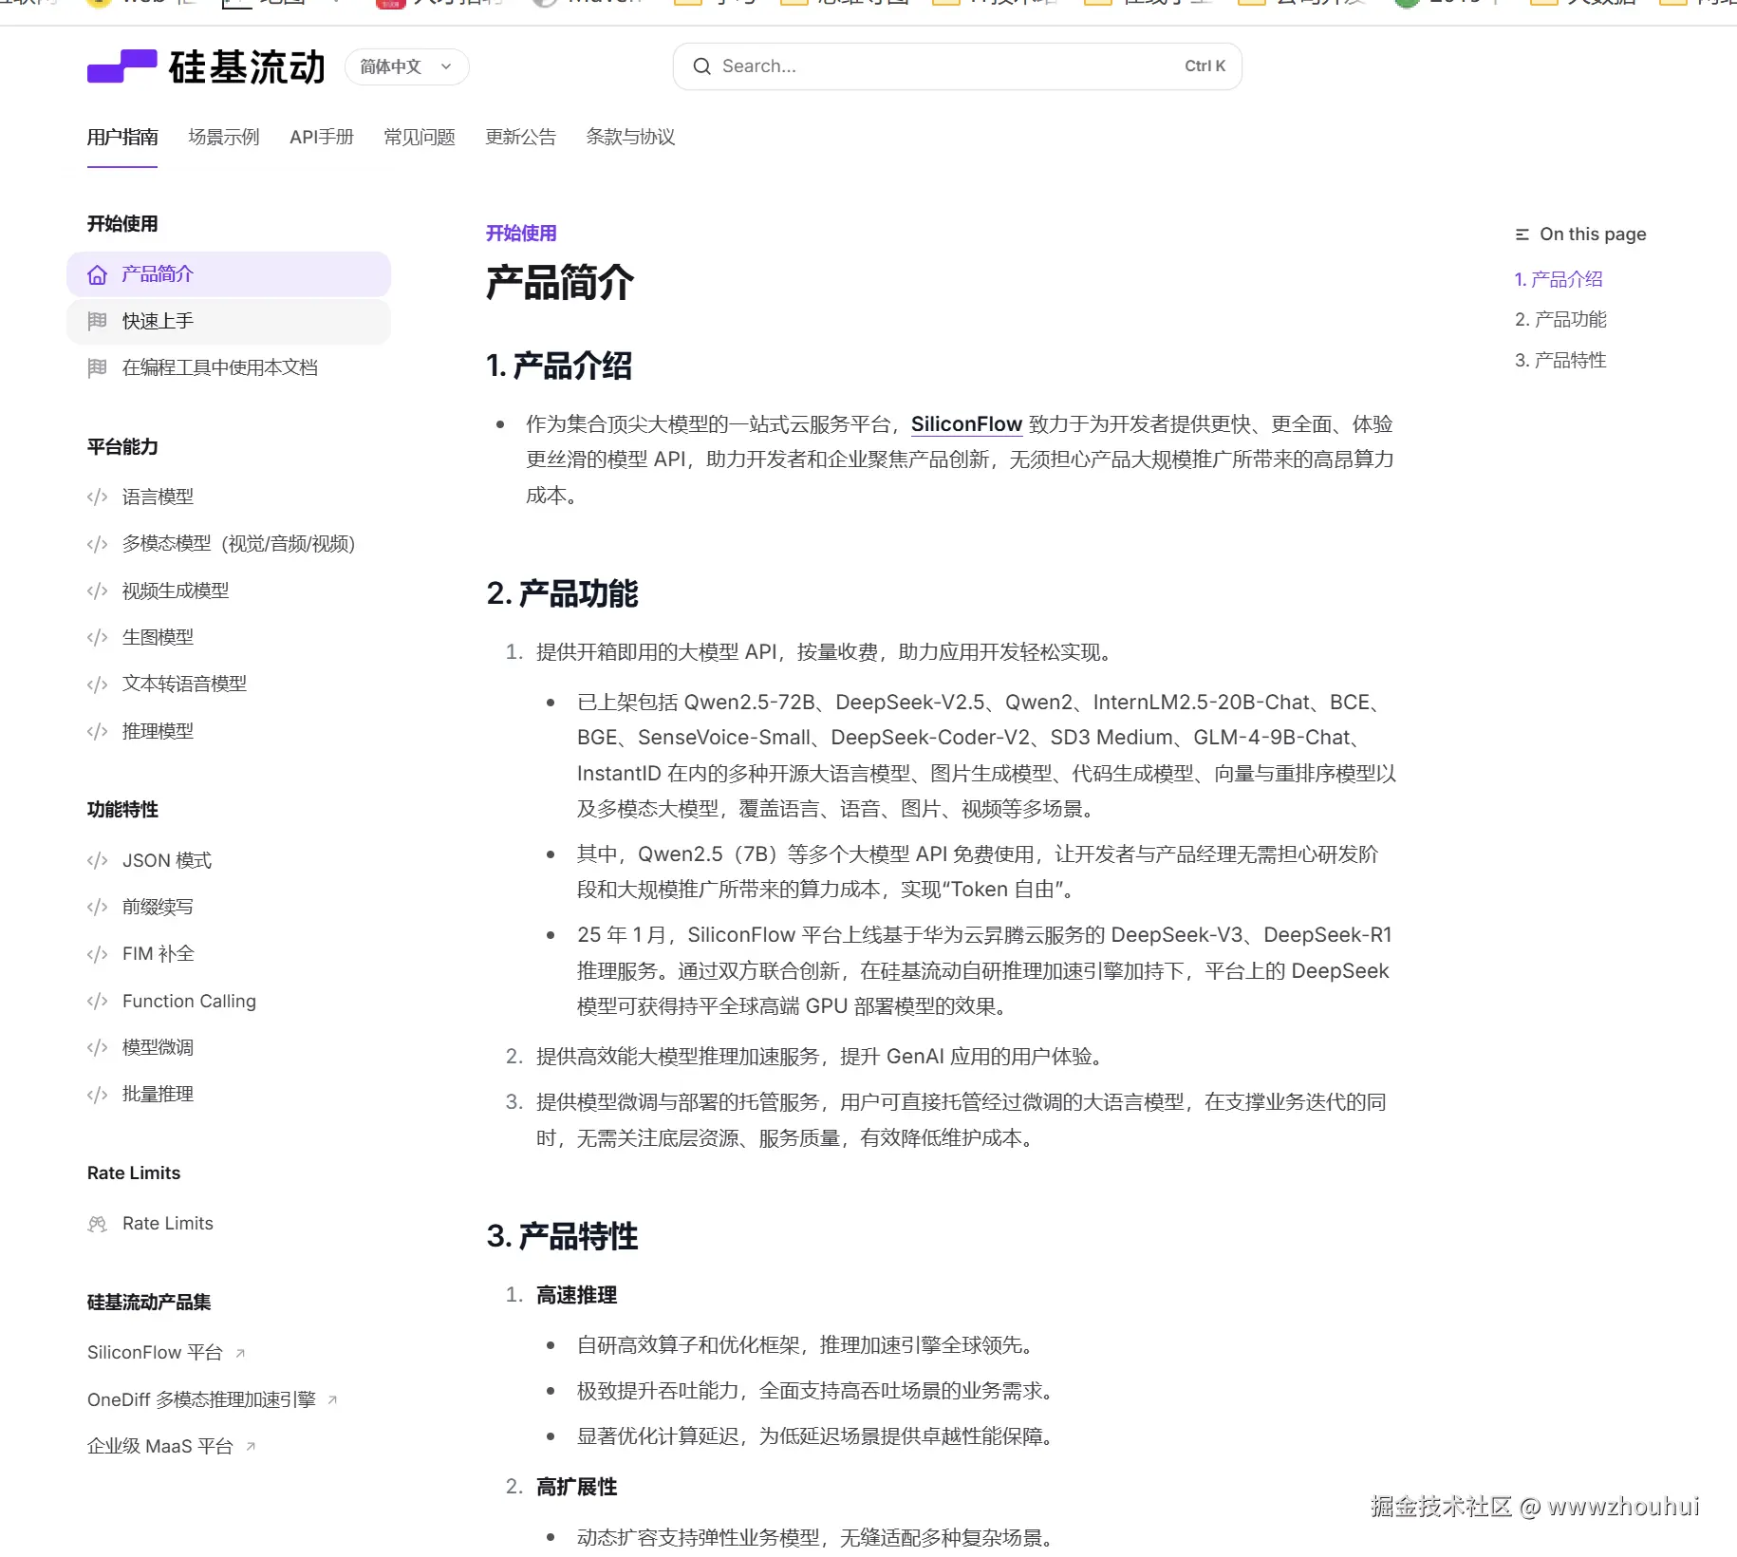Click the code icon beside 视频生成模型
The height and width of the screenshot is (1557, 1737).
click(x=97, y=591)
